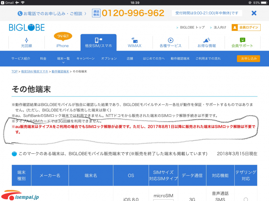Tap the 端末名 column header
Viewport: 269px width, 201px height.
(x=91, y=175)
